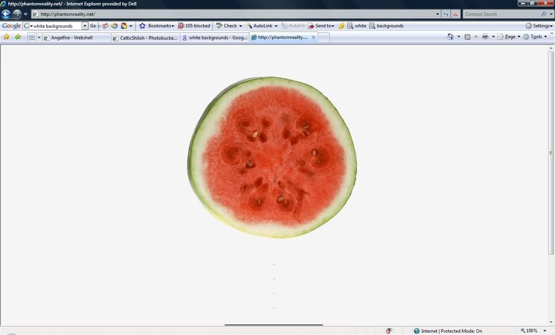This screenshot has height=335, width=555.
Task: Click the 100% zoom level button
Action: (x=529, y=331)
